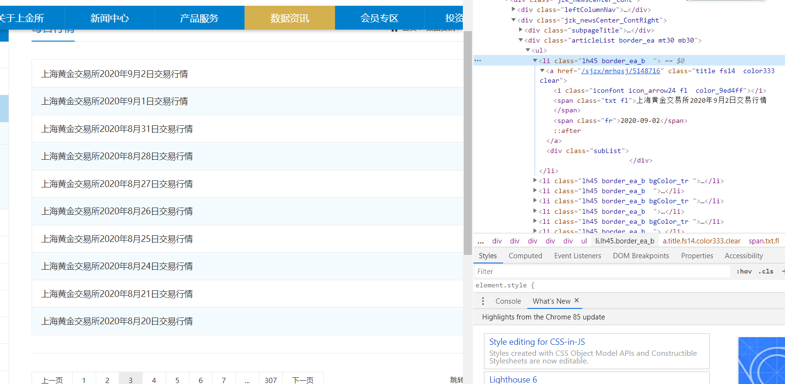Viewport: 785px width, 384px height.
Task: Open 上海黄金交易所2020年9月1日交易行情 article
Action: (114, 101)
